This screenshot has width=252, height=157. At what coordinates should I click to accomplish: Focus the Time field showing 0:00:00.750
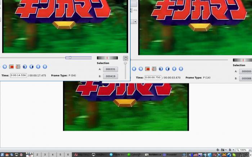153,78
